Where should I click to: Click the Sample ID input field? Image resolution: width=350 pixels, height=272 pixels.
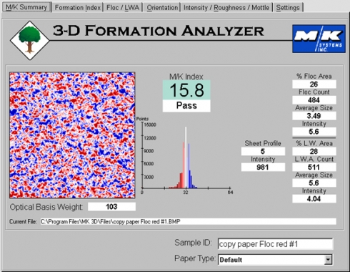275,244
